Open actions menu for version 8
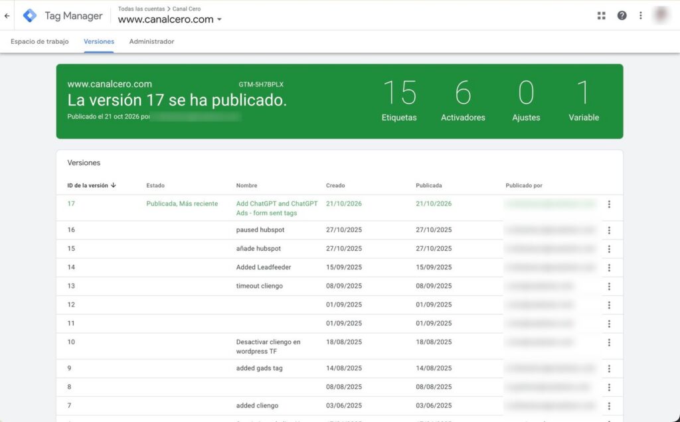The height and width of the screenshot is (422, 680). pos(609,387)
